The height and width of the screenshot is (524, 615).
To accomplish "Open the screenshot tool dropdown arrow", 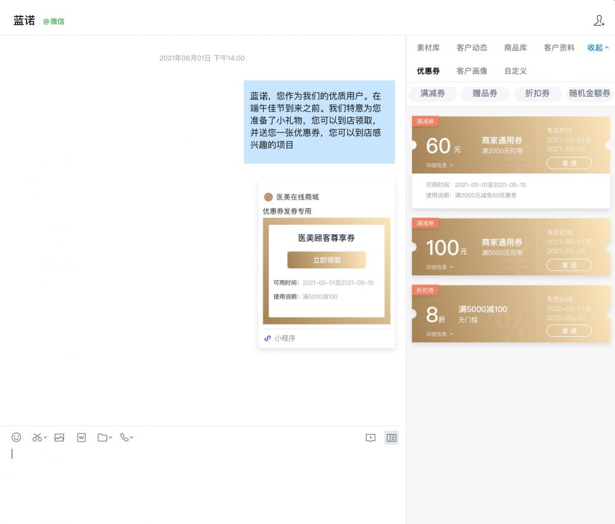I will click(x=46, y=438).
